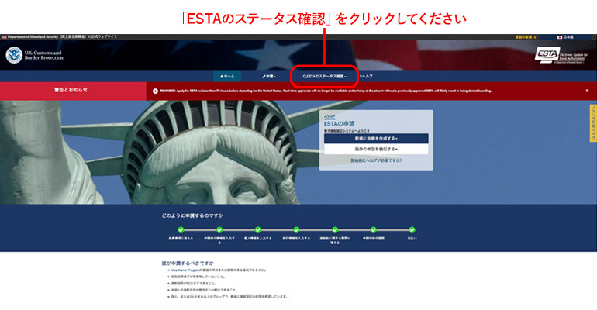Click the U.S. Customs and Border Protection seal

click(14, 55)
